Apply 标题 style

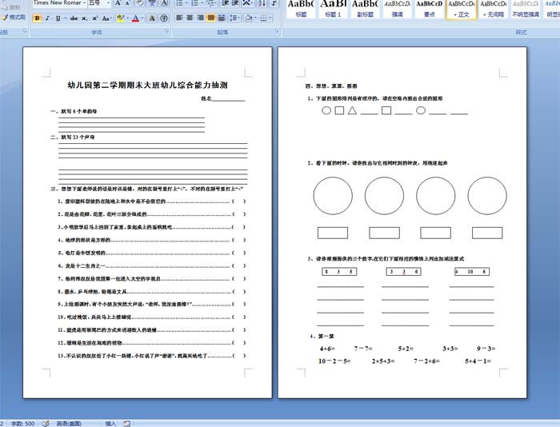tap(301, 9)
